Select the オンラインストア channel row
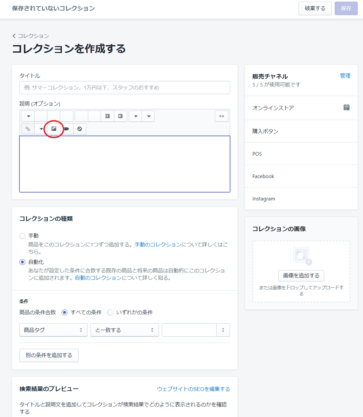Viewport: 363px width, 417px height. coord(301,108)
